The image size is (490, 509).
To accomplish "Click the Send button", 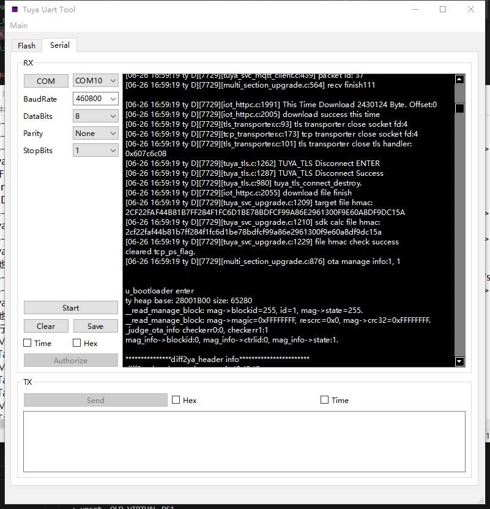I will click(x=95, y=400).
